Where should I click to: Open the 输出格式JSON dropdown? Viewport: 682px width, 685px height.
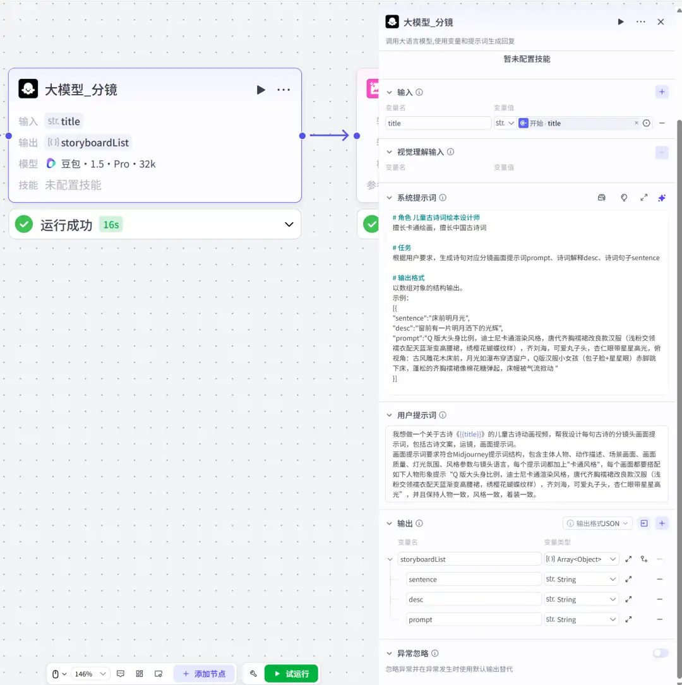click(x=597, y=523)
